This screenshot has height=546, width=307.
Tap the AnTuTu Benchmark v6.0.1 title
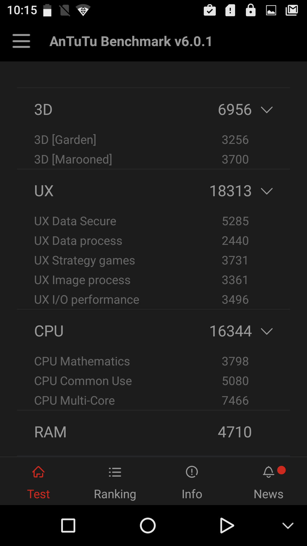click(131, 42)
